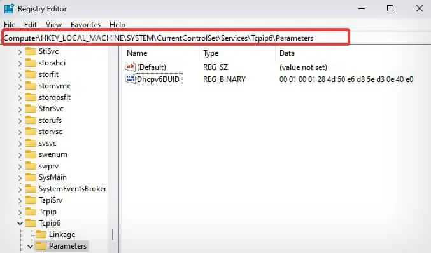Select the (Default) string value icon
This screenshot has width=431, height=253.
131,67
